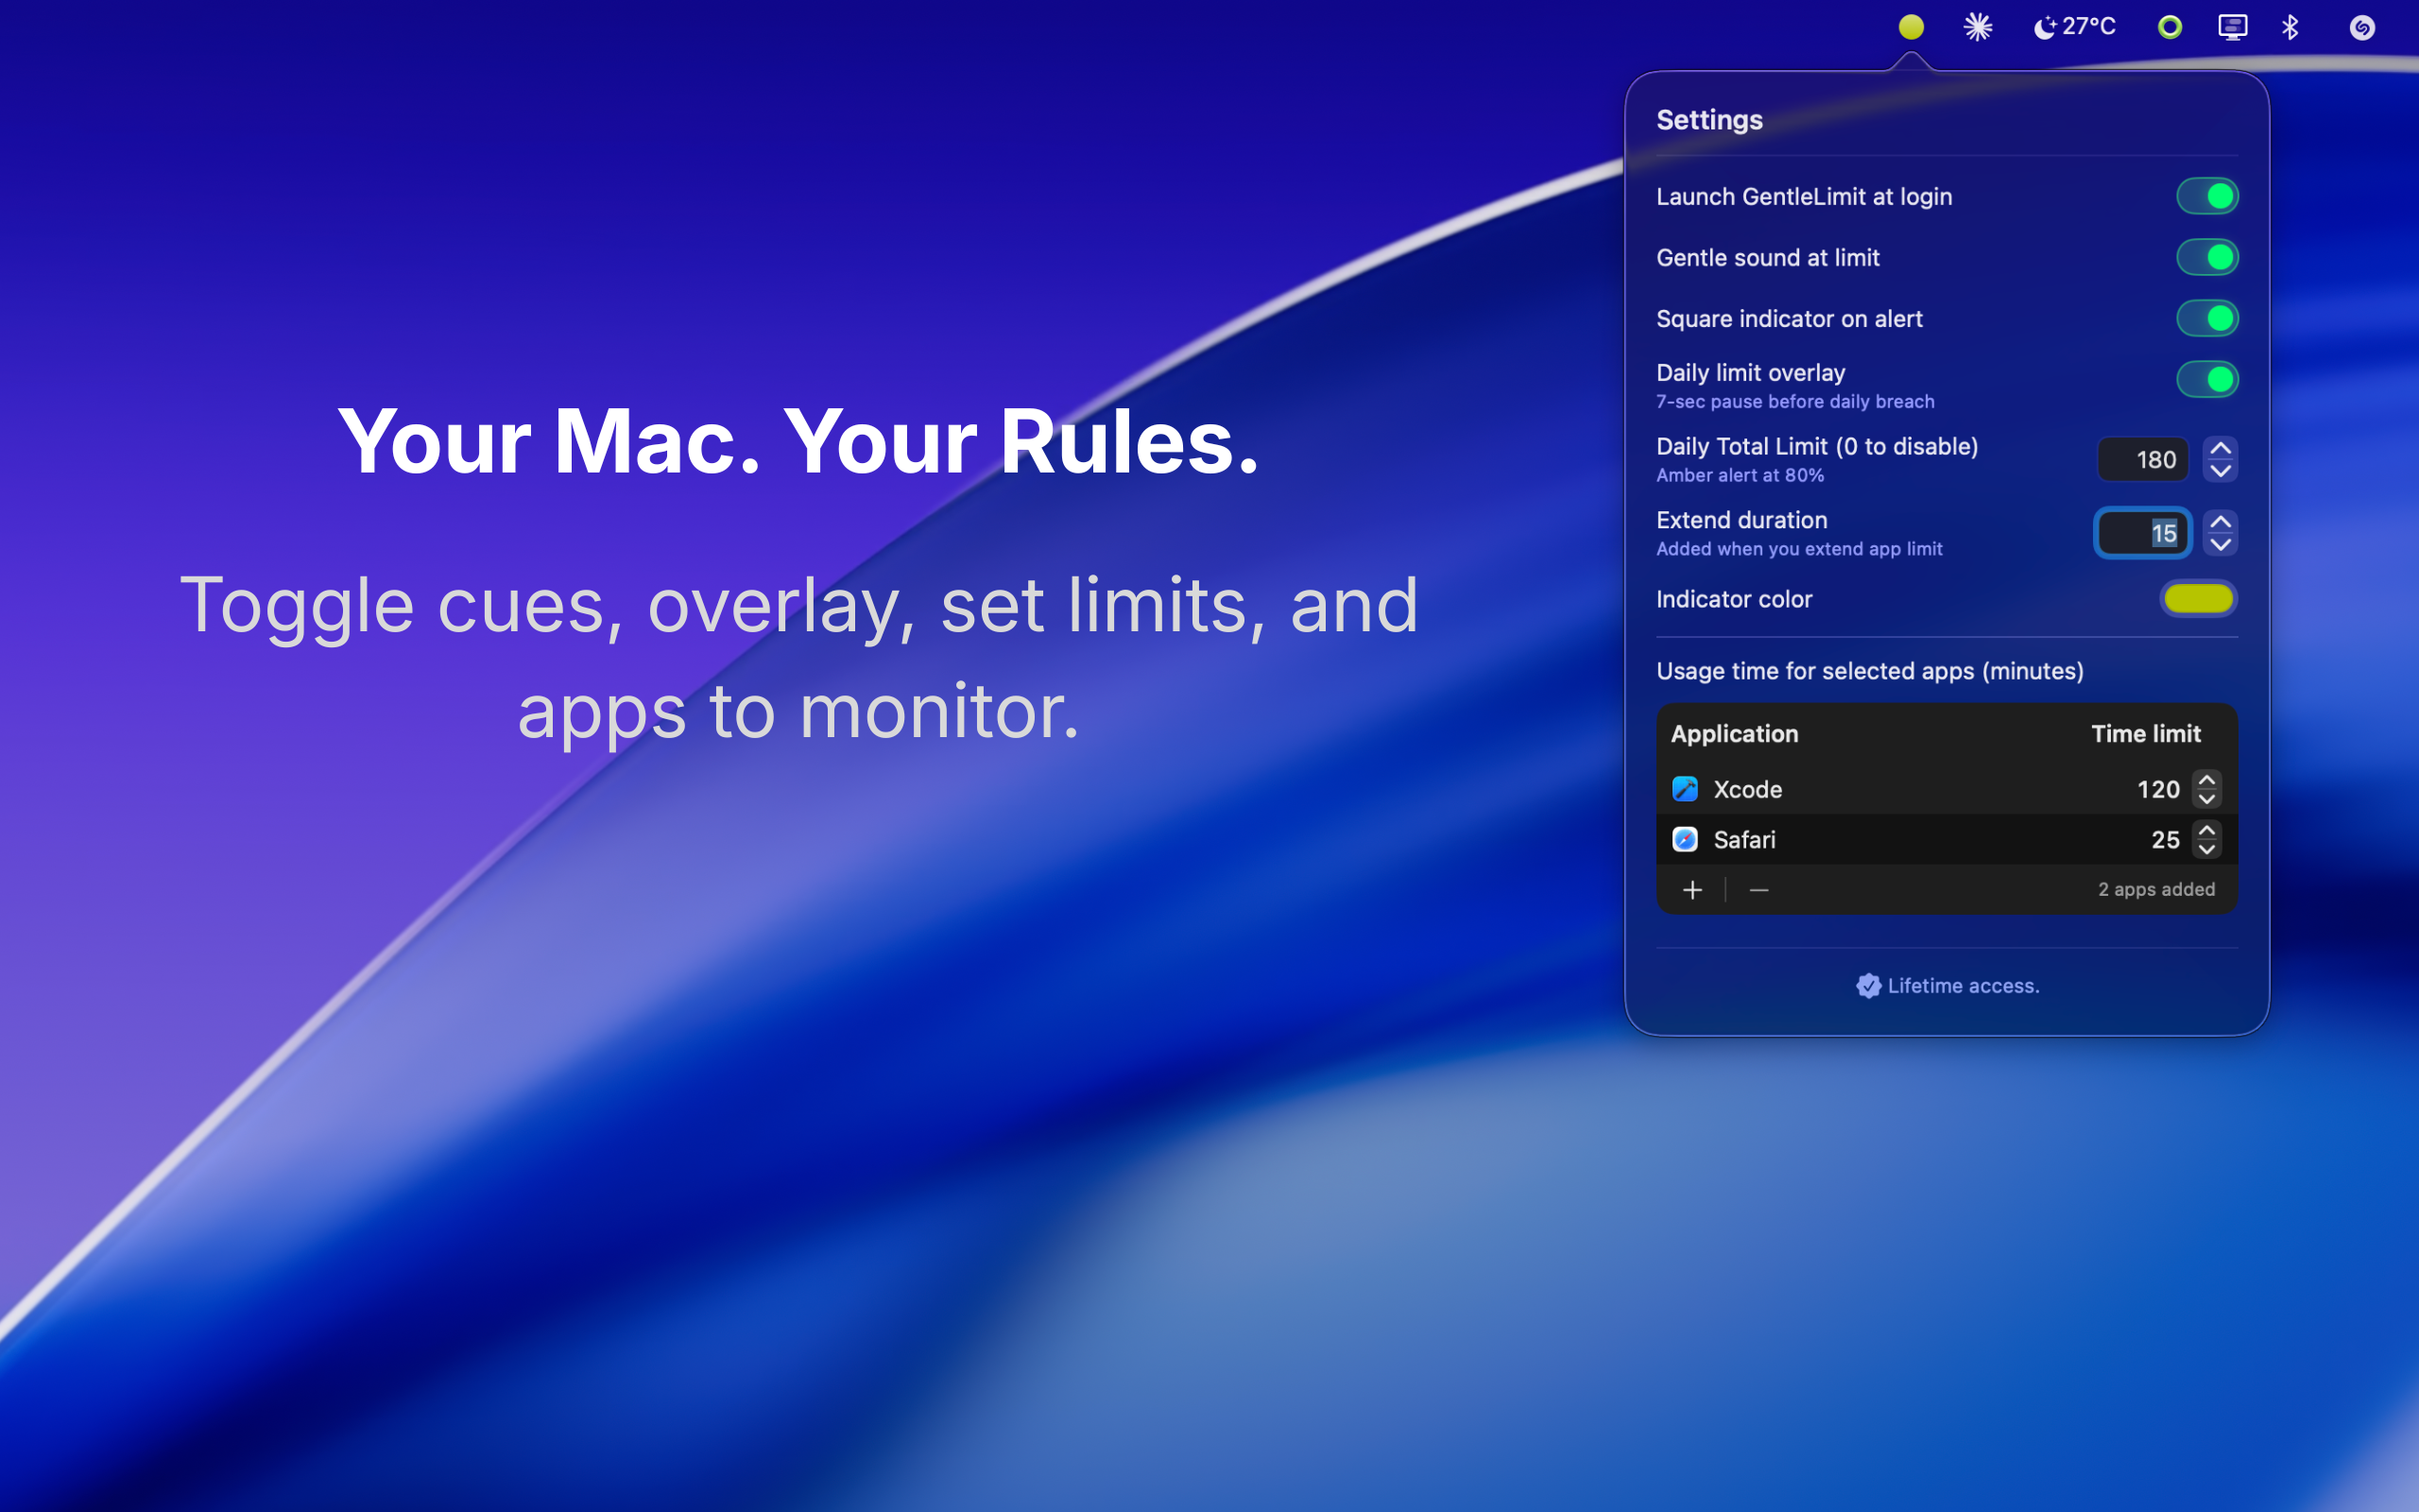The width and height of the screenshot is (2419, 1512).
Task: Open the Indicator color swatch
Action: (x=2197, y=599)
